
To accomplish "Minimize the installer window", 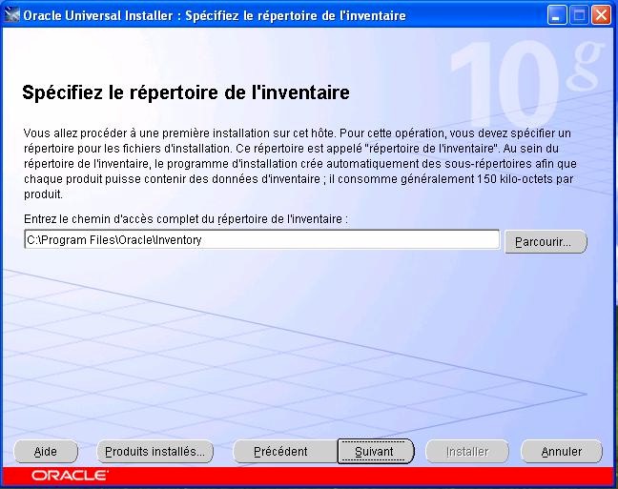I will 558,15.
